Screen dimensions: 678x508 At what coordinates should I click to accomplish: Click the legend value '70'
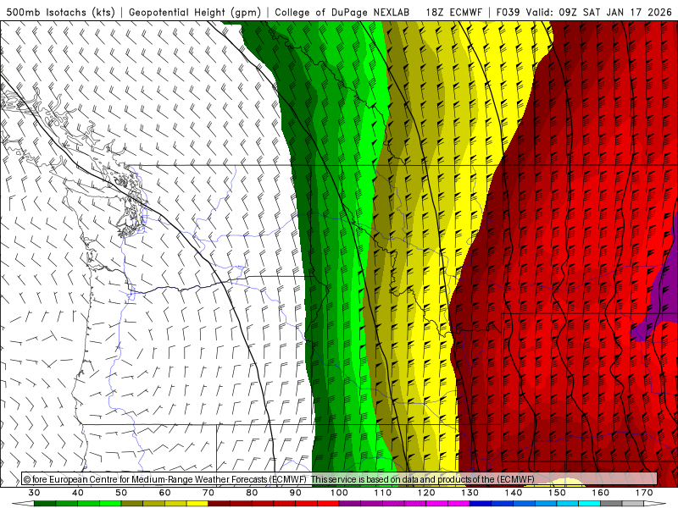pos(208,493)
